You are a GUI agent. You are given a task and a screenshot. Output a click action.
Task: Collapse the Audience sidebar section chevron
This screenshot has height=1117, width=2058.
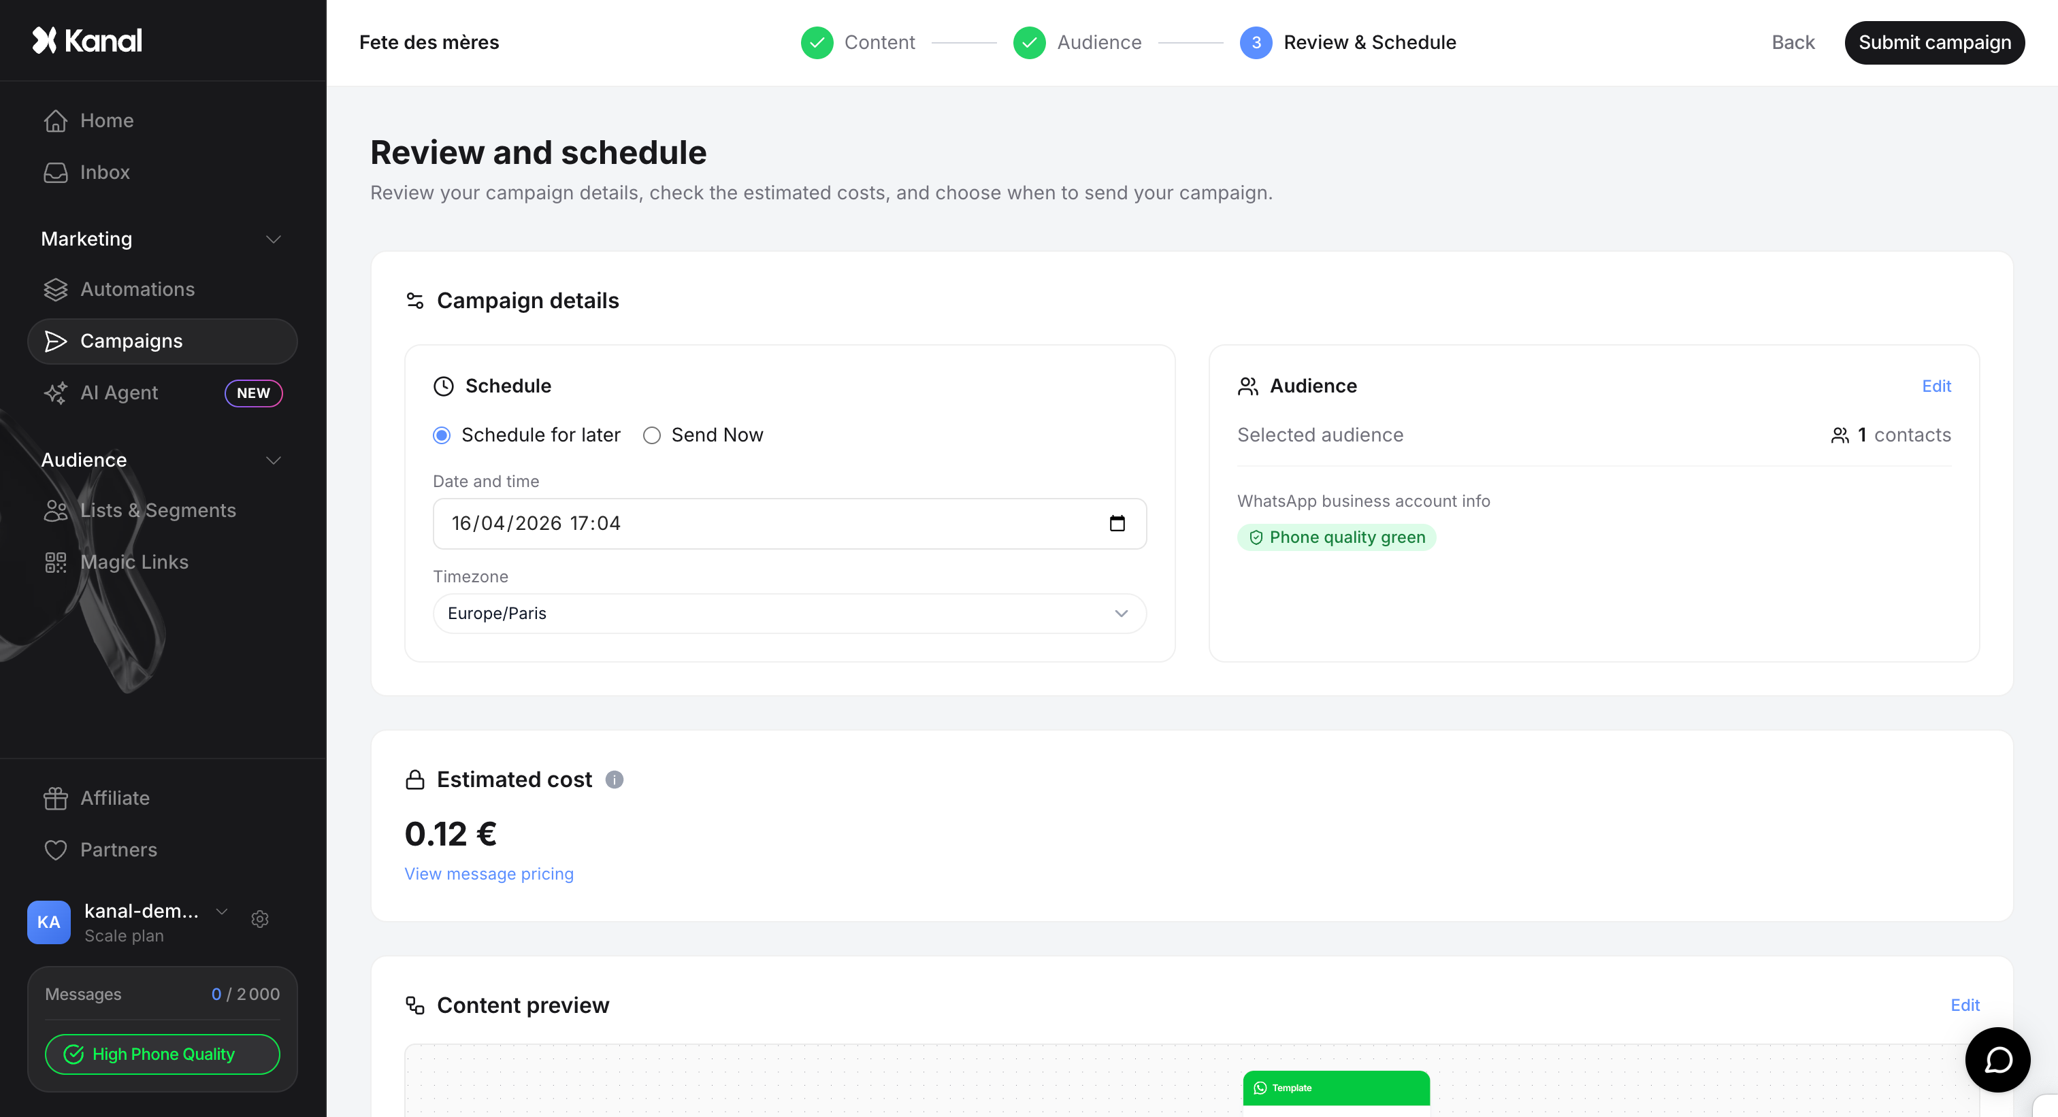point(273,461)
